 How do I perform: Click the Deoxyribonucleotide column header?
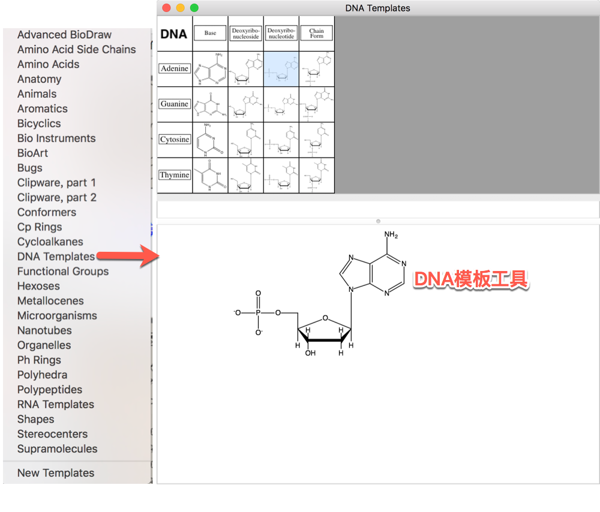point(281,33)
